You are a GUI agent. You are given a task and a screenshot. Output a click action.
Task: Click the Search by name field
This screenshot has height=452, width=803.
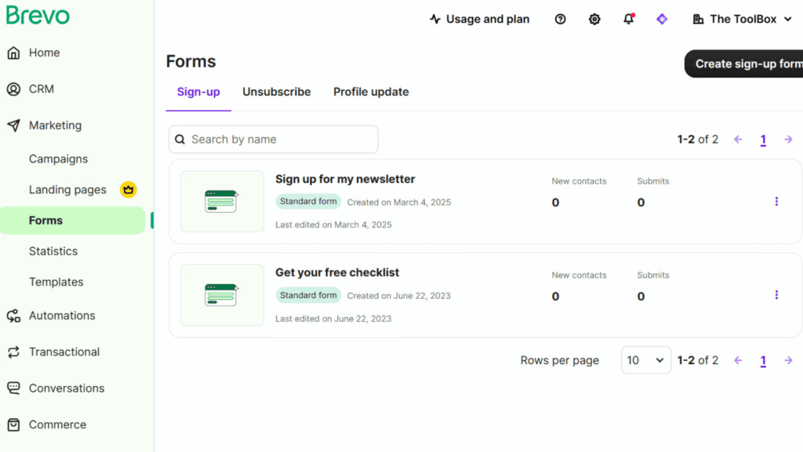tap(273, 140)
